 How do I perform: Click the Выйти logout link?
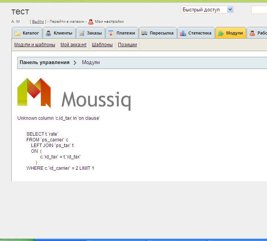[38, 22]
